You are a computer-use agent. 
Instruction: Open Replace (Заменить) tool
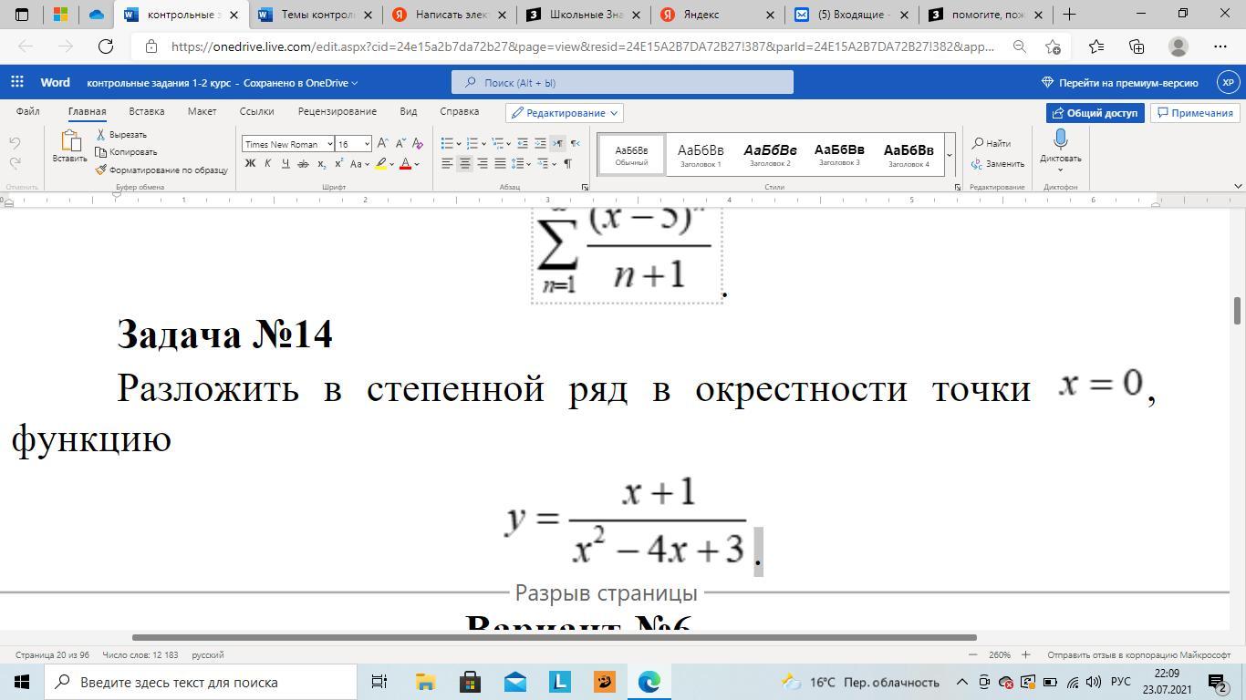point(998,164)
